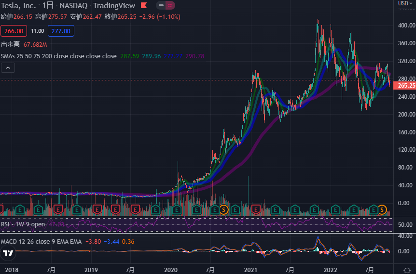Image resolution: width=416 pixels, height=274 pixels.
Task: Click the 2018 label on the time axis
Action: (x=12, y=270)
